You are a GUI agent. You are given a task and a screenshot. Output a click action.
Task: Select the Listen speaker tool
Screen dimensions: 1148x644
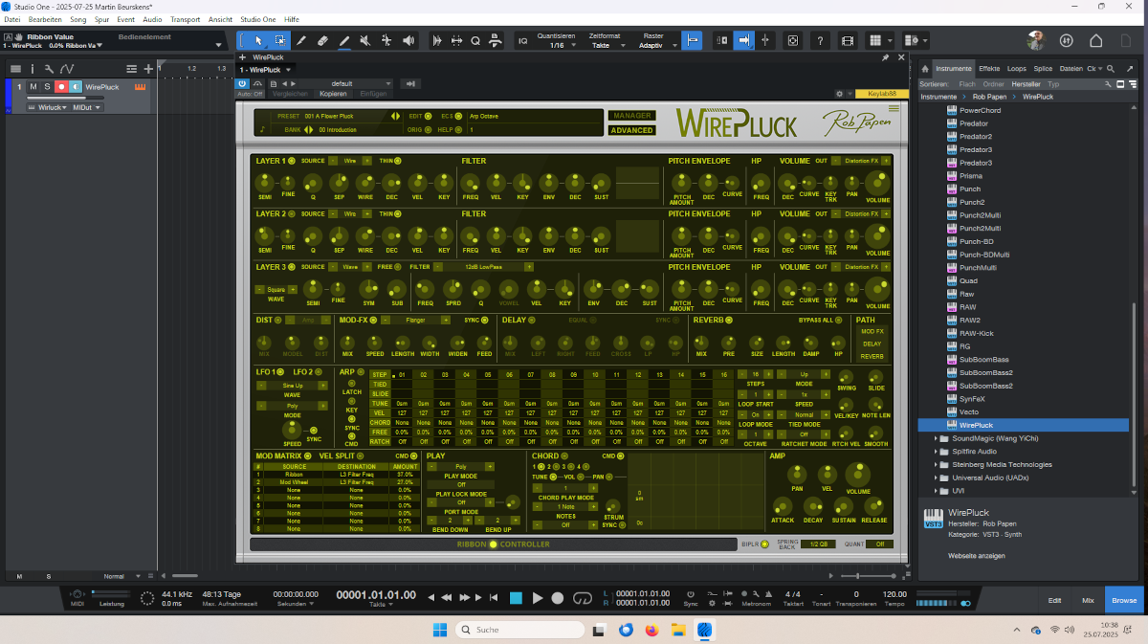(409, 40)
